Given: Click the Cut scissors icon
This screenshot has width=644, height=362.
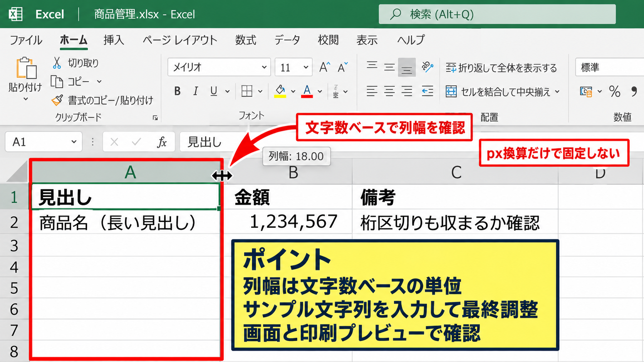Looking at the screenshot, I should coord(57,63).
